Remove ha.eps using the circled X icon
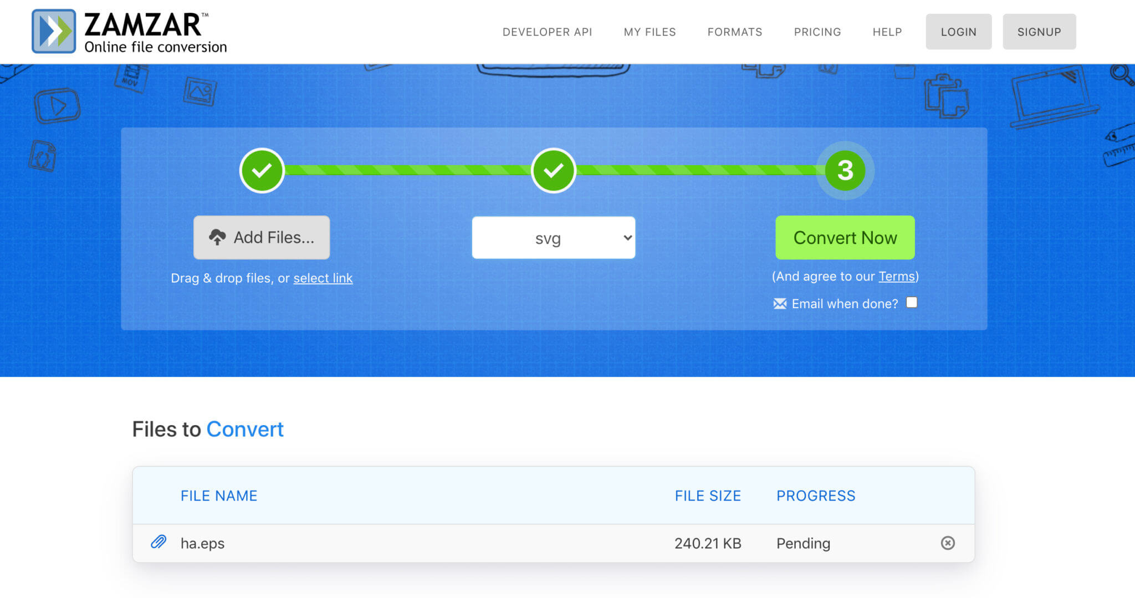1135x598 pixels. [948, 543]
